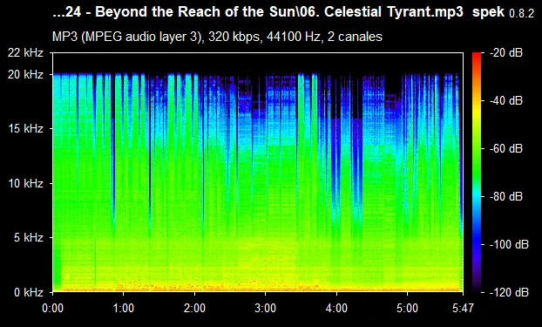Click the -40 dB yellow legend level

[506, 100]
